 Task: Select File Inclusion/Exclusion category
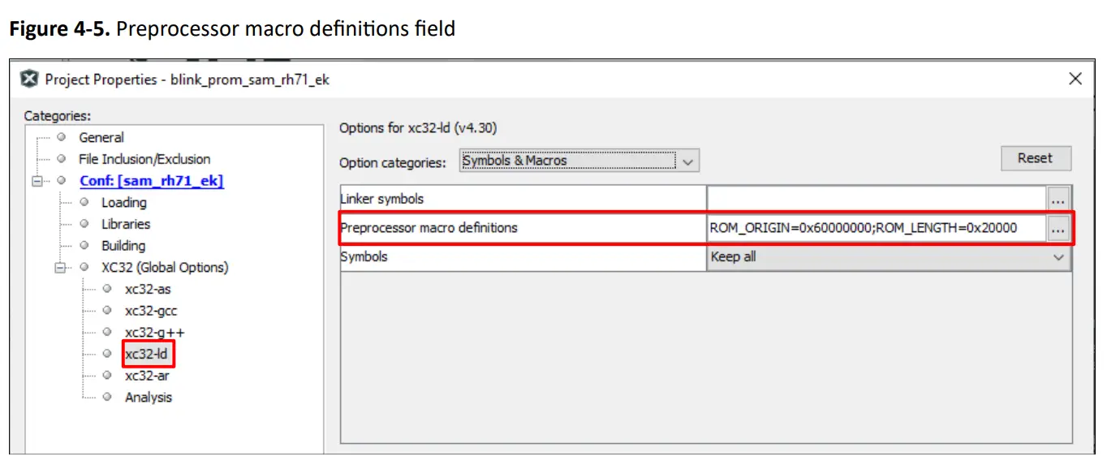point(144,159)
